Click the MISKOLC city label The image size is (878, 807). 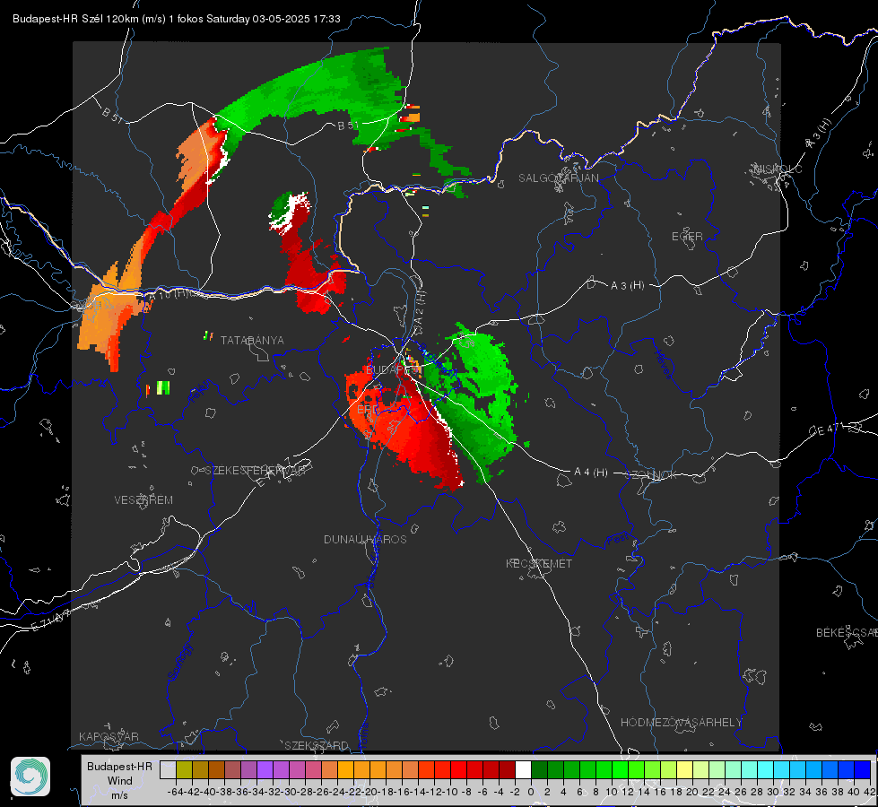[x=778, y=169]
